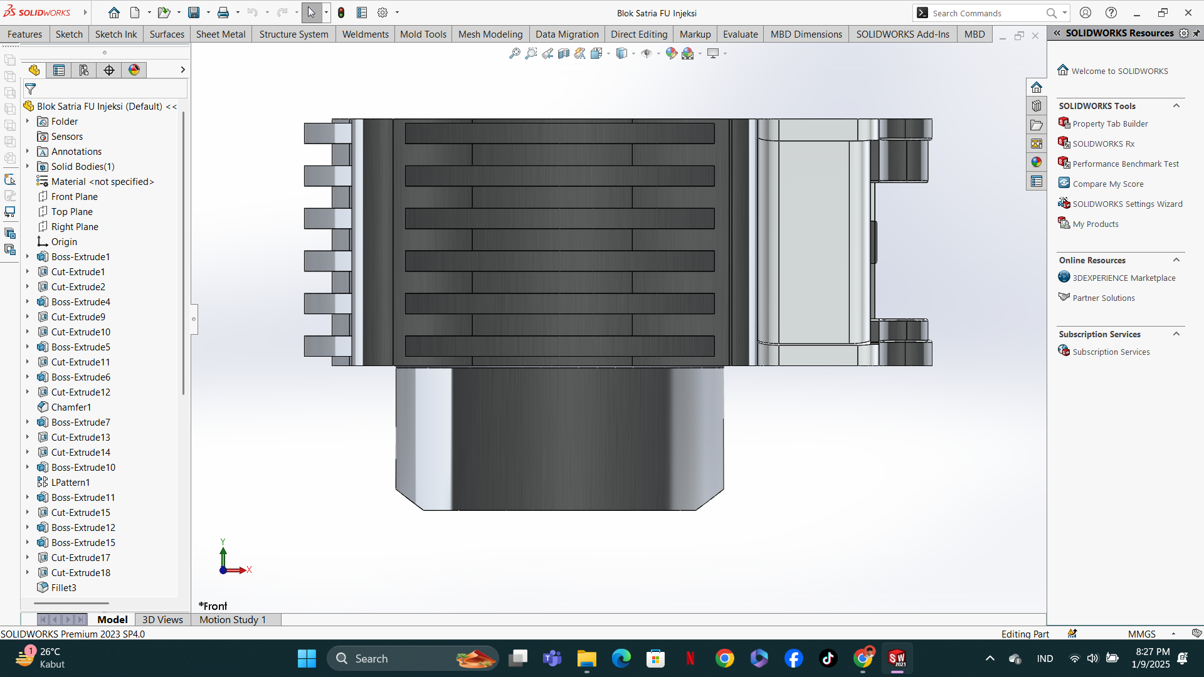
Task: Click Zoom to Fit icon
Action: [x=514, y=54]
